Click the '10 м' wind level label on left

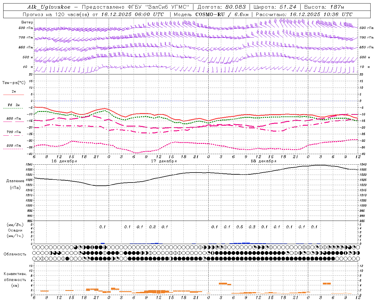click(28, 67)
